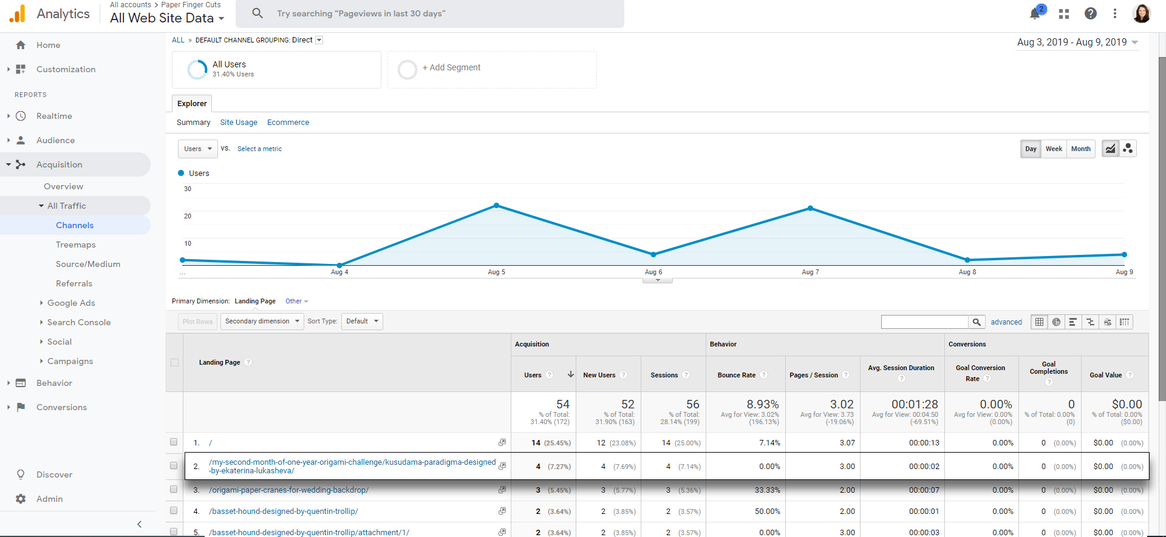Select the pie chart table view

[1057, 322]
